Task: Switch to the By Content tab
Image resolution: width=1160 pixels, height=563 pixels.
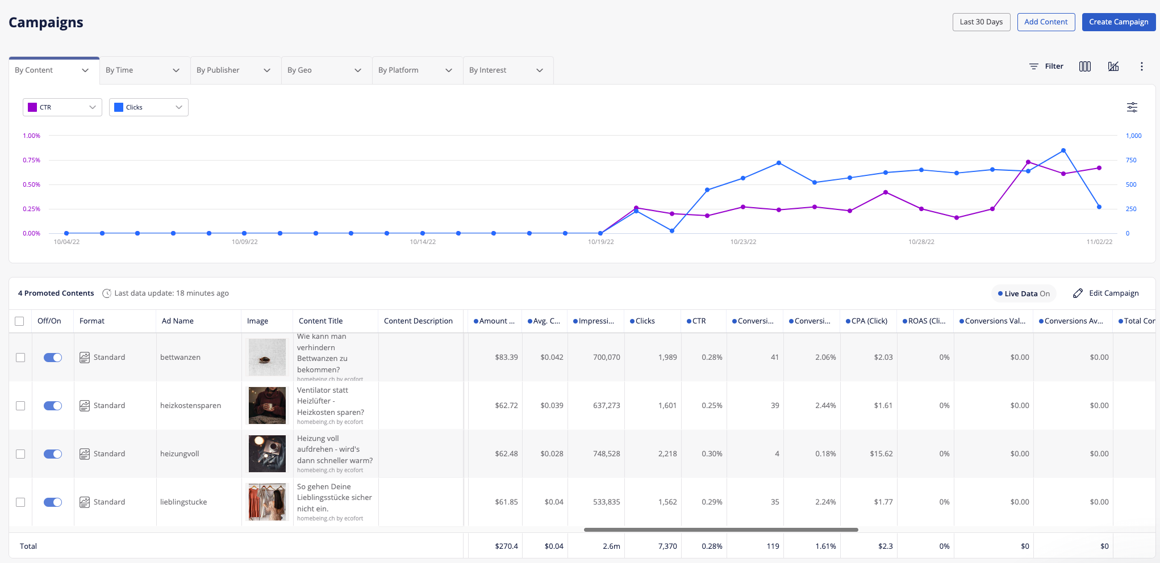Action: tap(54, 70)
